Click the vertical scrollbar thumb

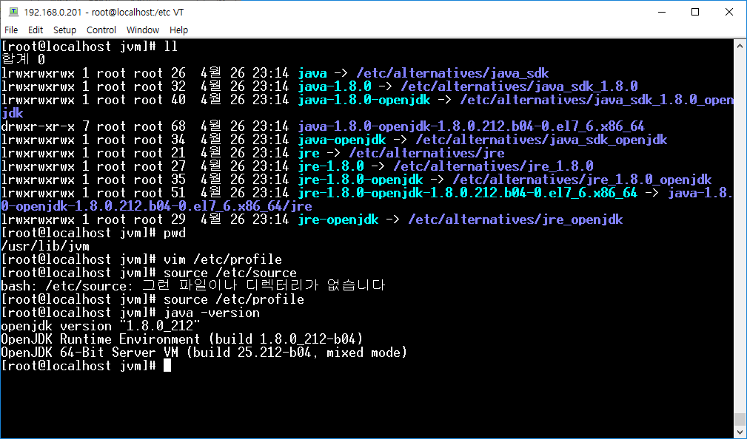[740, 419]
